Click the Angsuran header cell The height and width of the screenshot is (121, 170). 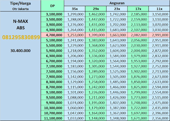point(116,3)
